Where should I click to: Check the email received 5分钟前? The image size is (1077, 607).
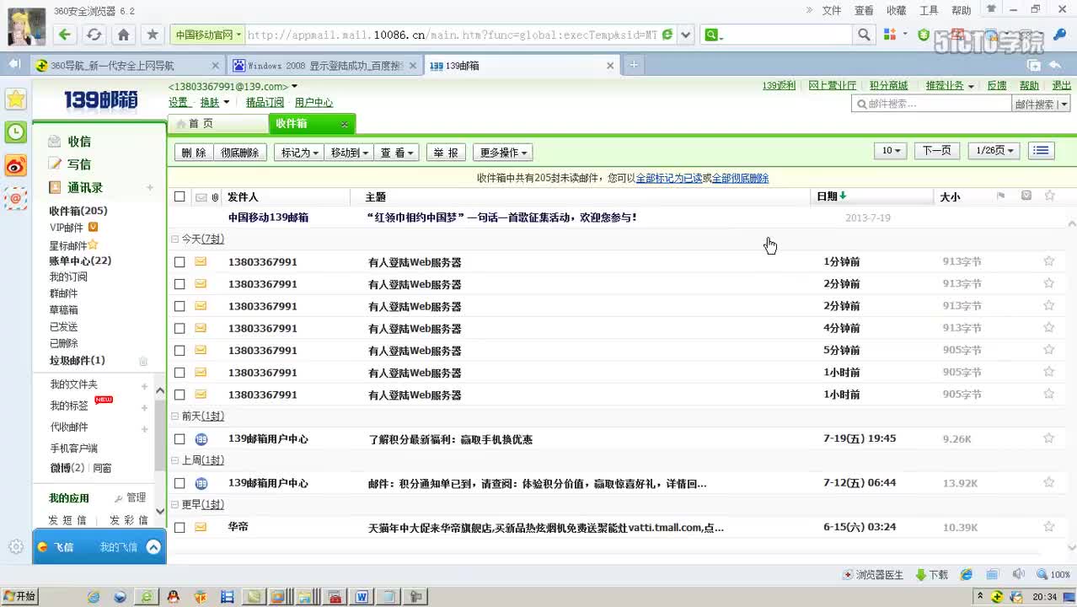pos(179,350)
